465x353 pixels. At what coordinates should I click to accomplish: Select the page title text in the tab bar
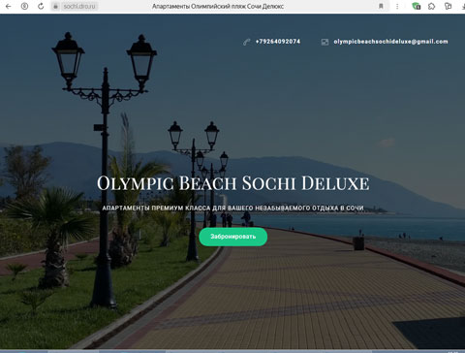218,6
